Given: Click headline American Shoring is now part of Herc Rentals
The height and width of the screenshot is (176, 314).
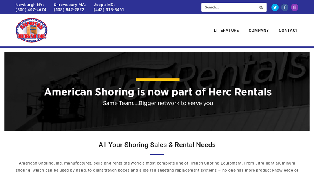Looking at the screenshot, I should [158, 92].
